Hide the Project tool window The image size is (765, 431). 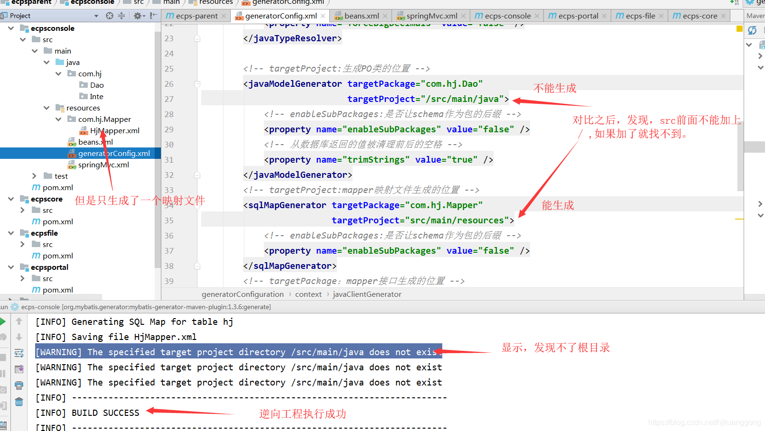(x=153, y=16)
